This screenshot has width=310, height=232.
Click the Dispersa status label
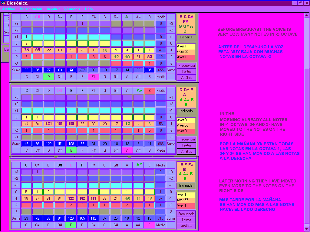pos(186,37)
